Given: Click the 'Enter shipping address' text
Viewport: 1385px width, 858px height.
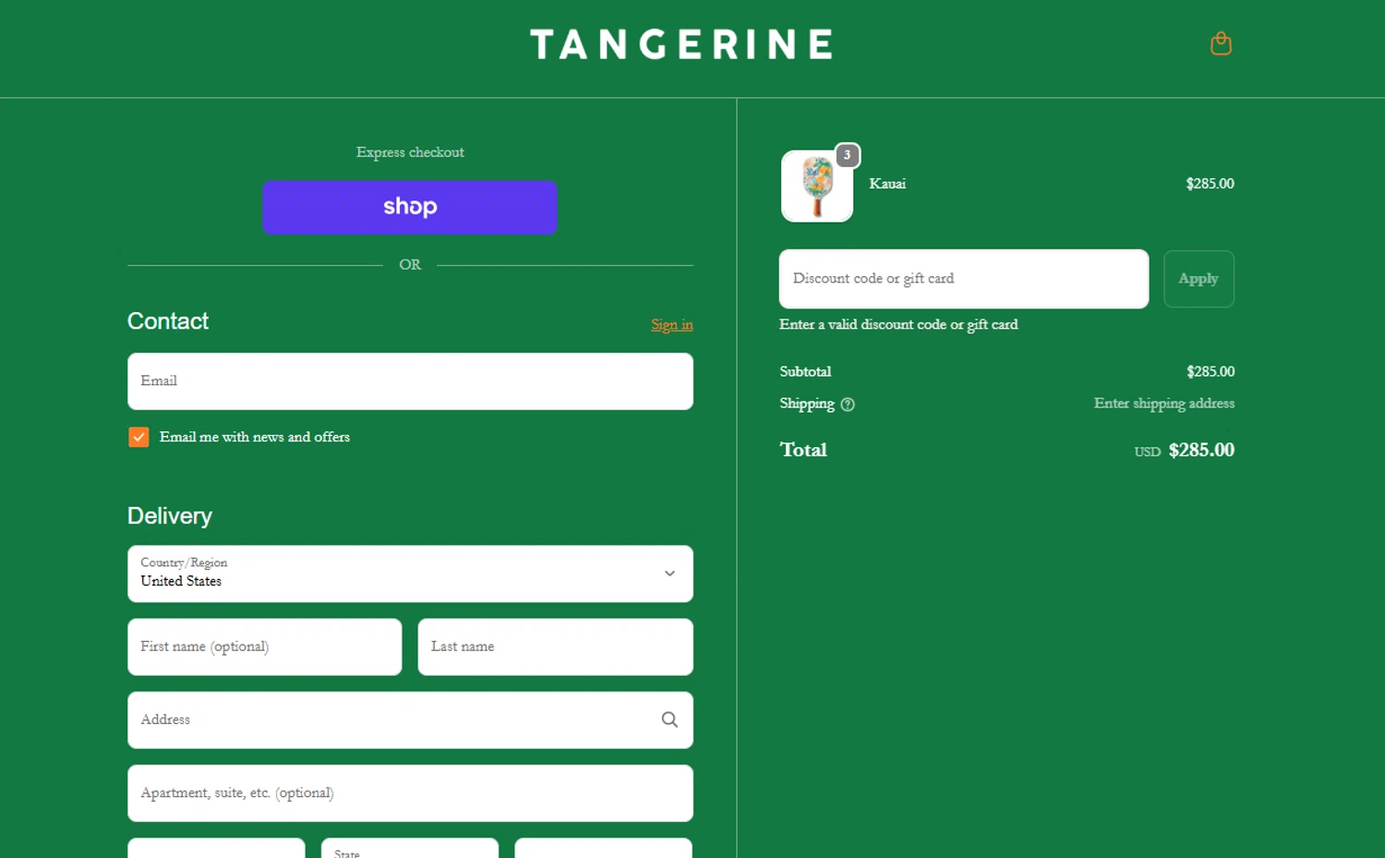Looking at the screenshot, I should 1164,404.
